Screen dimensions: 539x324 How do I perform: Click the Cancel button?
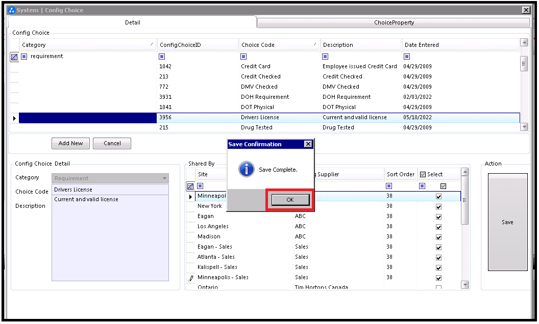point(112,144)
